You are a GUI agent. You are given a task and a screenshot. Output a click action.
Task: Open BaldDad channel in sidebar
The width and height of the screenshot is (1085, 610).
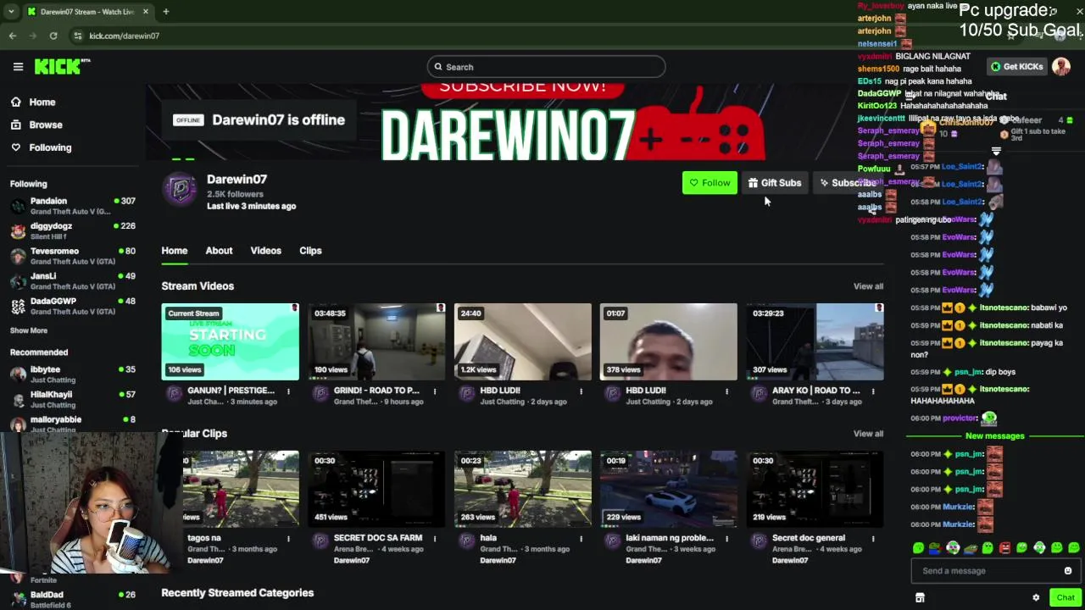[72, 599]
